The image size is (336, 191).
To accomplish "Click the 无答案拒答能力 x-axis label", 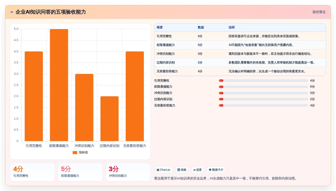I will coord(135,146).
